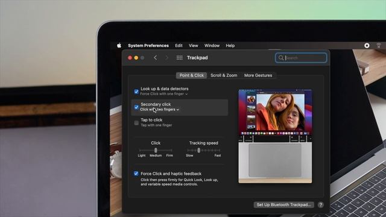386x217 pixels.
Task: Click Set Up Bluetooth Trackpad button
Action: pyautogui.click(x=284, y=205)
